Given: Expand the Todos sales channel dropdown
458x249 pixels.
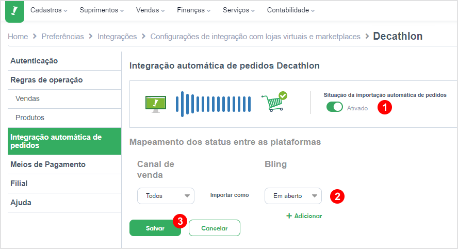Looking at the screenshot, I should [166, 196].
